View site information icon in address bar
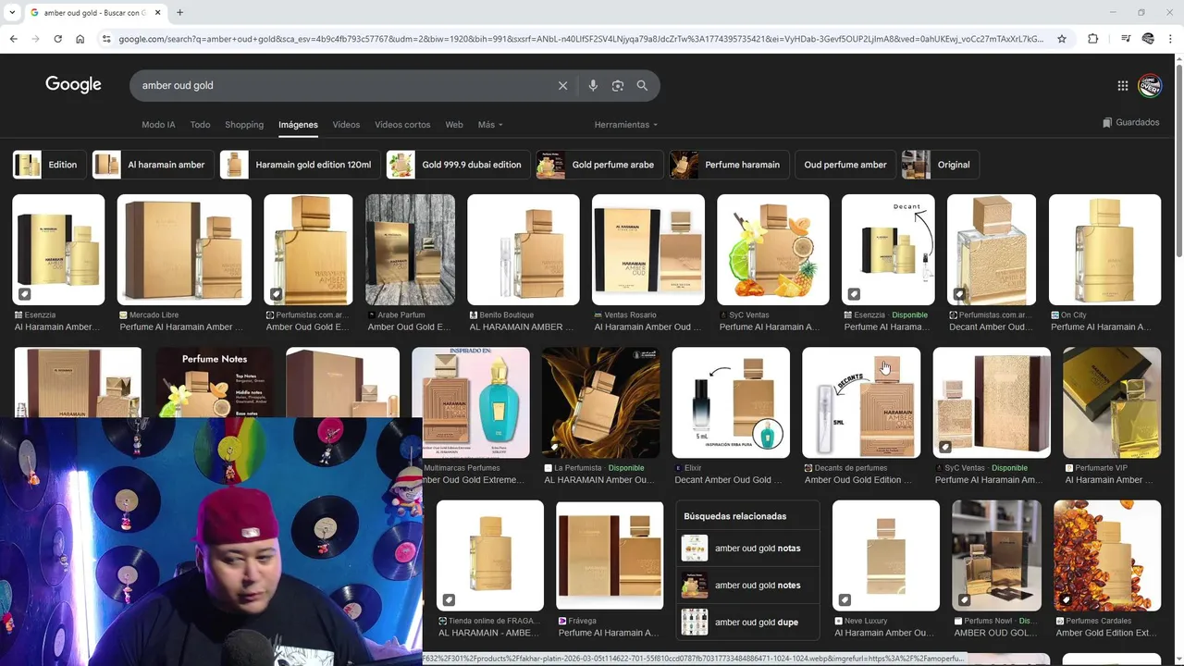 click(x=106, y=39)
